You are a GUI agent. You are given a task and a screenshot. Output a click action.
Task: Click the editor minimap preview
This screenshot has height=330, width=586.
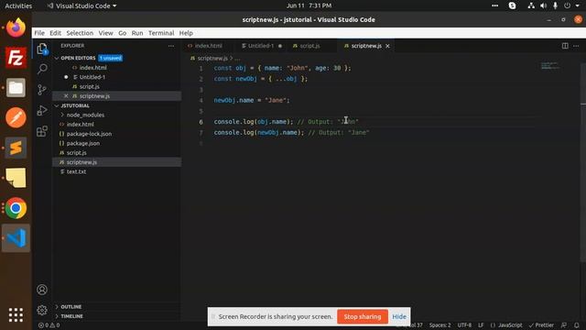pyautogui.click(x=550, y=66)
